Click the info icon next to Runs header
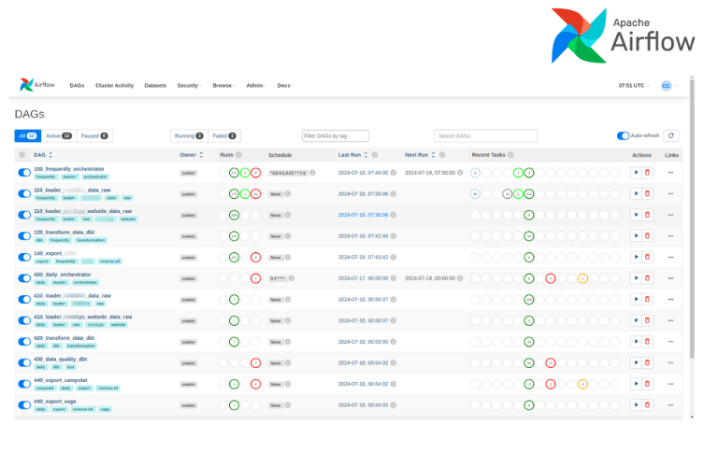 click(238, 154)
